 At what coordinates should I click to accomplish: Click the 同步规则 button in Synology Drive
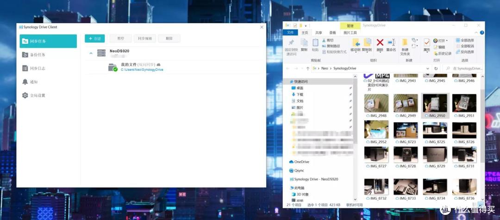tap(145, 38)
